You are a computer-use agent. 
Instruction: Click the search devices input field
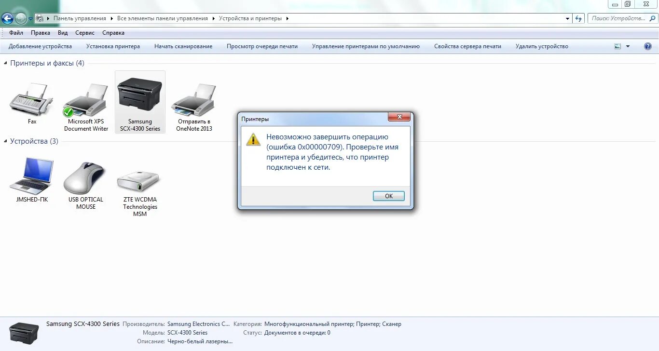(x=622, y=18)
